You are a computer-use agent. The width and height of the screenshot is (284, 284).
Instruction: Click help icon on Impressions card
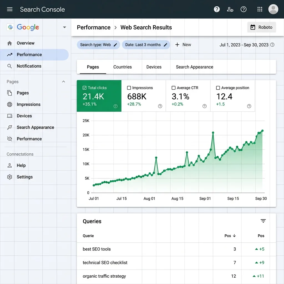tap(160, 106)
